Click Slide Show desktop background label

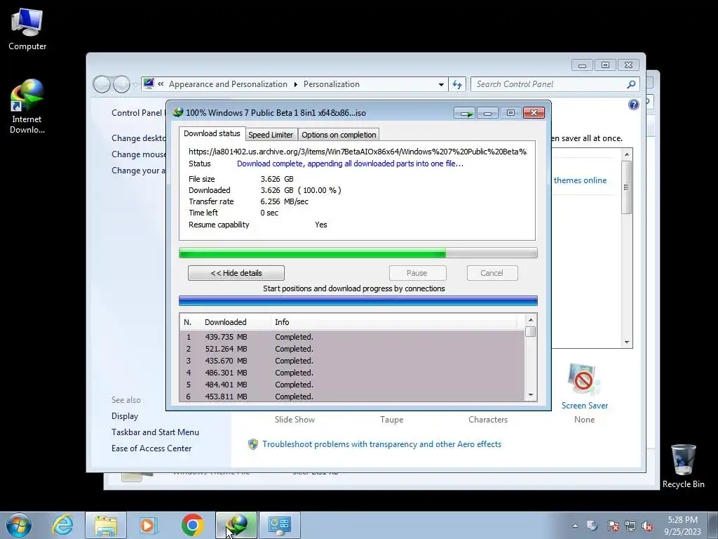coord(295,420)
